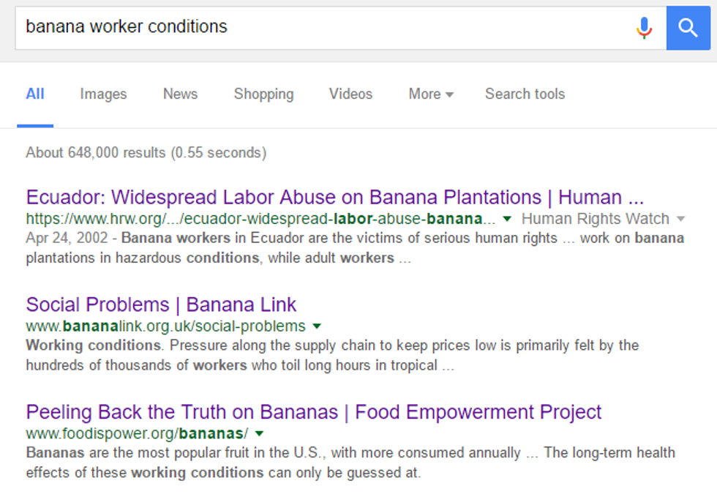Open Search tools options
The height and width of the screenshot is (497, 717).
point(525,94)
